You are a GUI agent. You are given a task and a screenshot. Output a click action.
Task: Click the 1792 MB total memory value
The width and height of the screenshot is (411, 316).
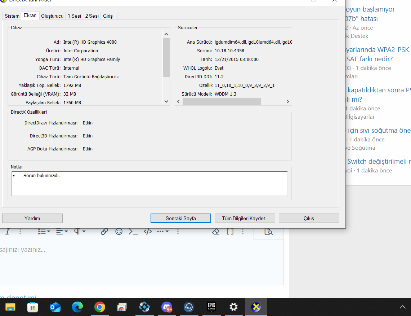[x=72, y=85]
